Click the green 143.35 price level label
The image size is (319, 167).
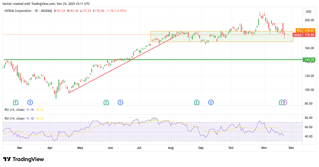[x=309, y=60]
